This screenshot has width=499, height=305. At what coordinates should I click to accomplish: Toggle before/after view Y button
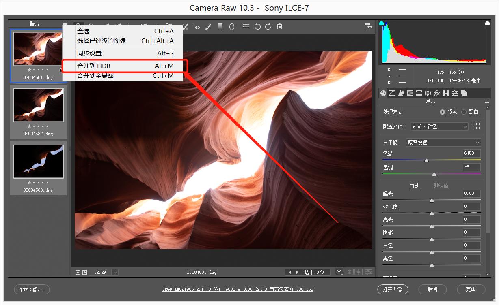coord(339,272)
